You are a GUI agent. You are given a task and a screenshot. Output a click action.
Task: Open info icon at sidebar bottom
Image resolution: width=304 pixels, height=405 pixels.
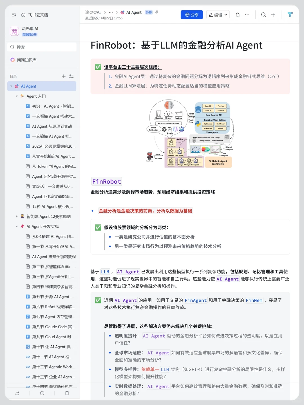click(42, 393)
